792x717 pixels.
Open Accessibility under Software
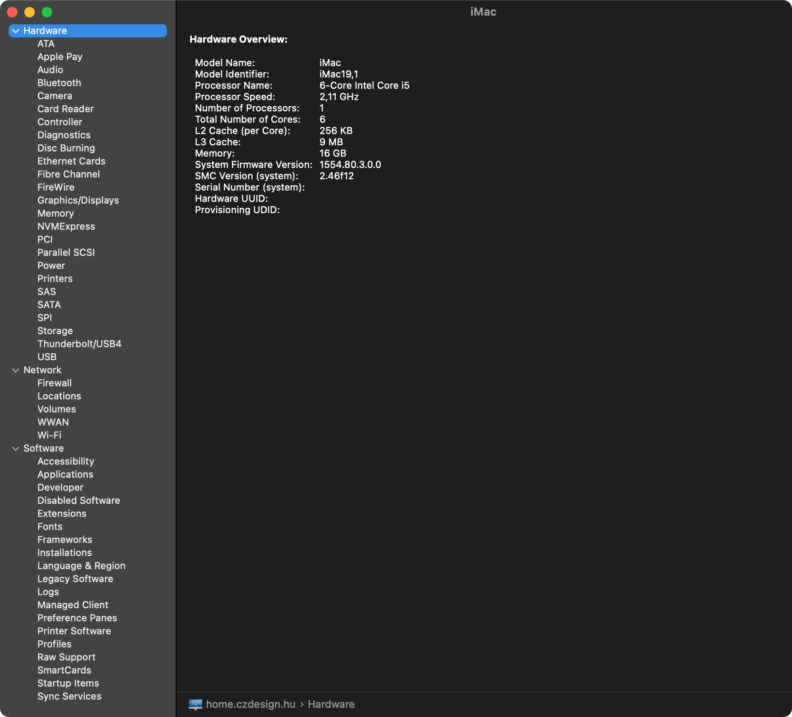[x=66, y=462]
